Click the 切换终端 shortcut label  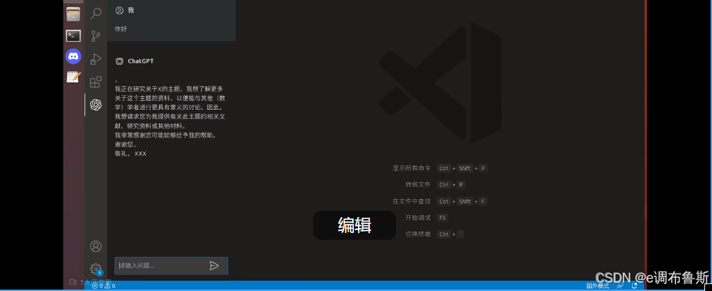(x=418, y=234)
